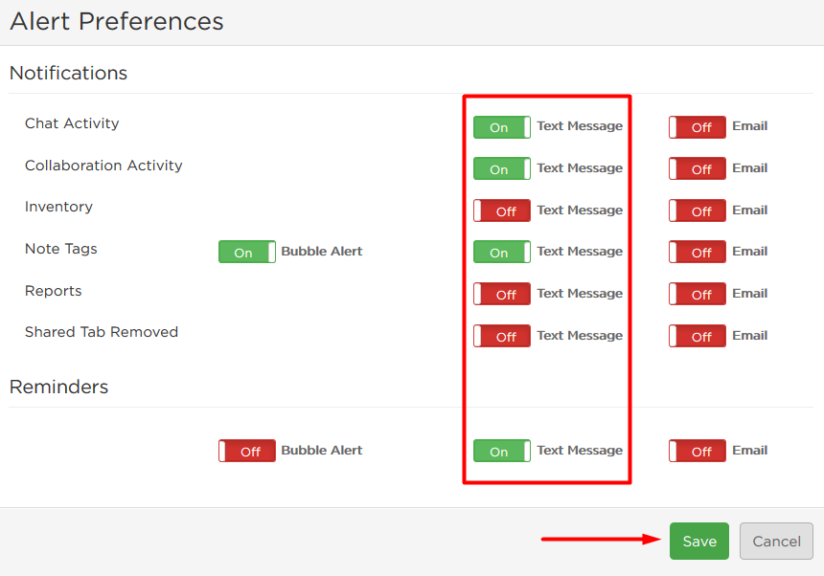
Task: Turn off Reminders Text Message toggle
Action: pyautogui.click(x=502, y=451)
